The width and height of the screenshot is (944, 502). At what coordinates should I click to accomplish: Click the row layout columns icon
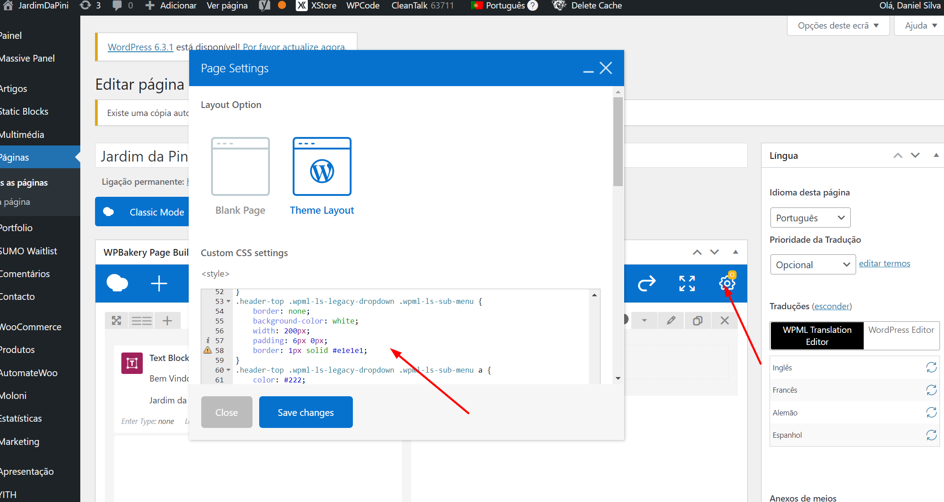coord(141,320)
